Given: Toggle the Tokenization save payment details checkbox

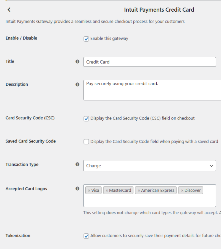Looking at the screenshot, I should 86,236.
